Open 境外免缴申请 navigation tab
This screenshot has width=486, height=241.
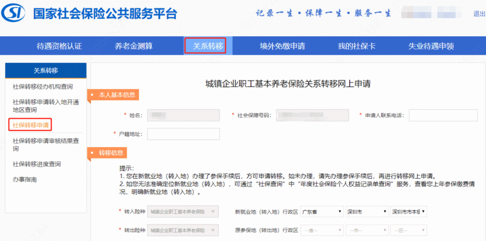point(282,46)
